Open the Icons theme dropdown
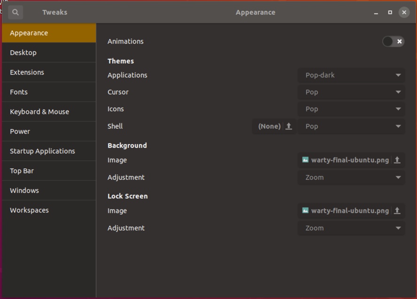 (x=351, y=109)
